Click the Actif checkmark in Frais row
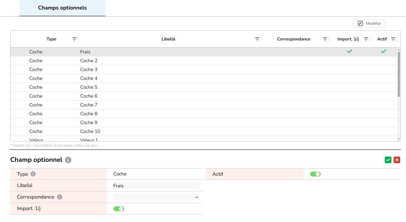Viewport: 406px width, 222px height. point(384,51)
